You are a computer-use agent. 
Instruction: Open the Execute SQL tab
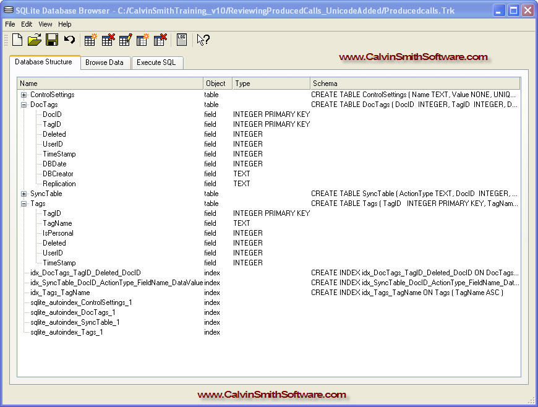pos(156,62)
